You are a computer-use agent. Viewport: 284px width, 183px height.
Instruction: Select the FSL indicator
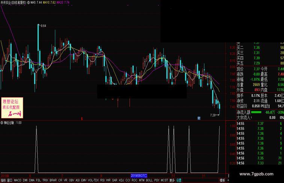(x=38, y=180)
